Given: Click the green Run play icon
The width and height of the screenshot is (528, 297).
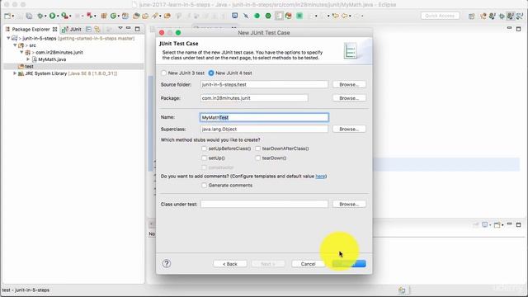Looking at the screenshot, I should (52, 16).
